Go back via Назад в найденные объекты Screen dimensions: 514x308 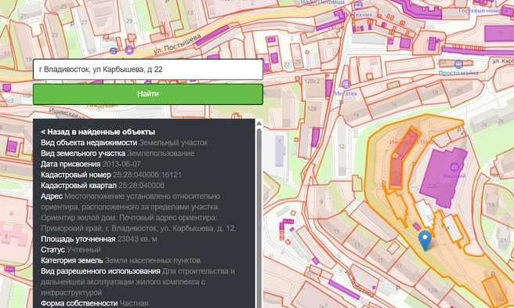point(98,132)
